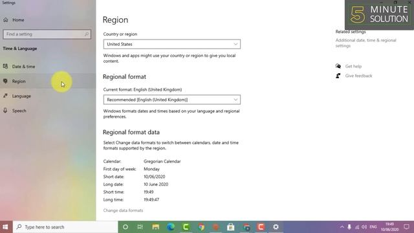Open Additional date, time & regional settings
The height and width of the screenshot is (233, 414).
tap(365, 43)
